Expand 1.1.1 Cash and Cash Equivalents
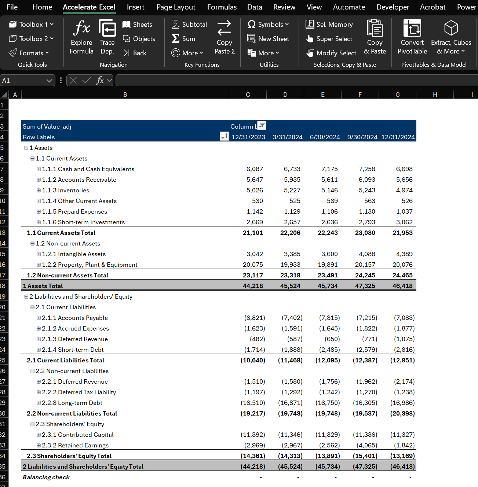478x487 pixels. coord(39,169)
